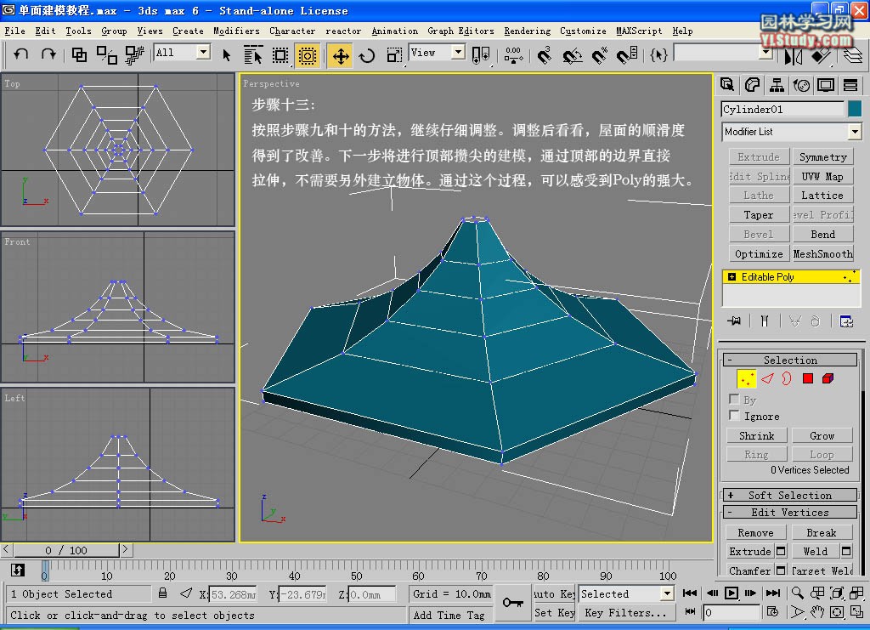This screenshot has height=630, width=870.
Task: Open the Rendering menu
Action: [x=527, y=31]
